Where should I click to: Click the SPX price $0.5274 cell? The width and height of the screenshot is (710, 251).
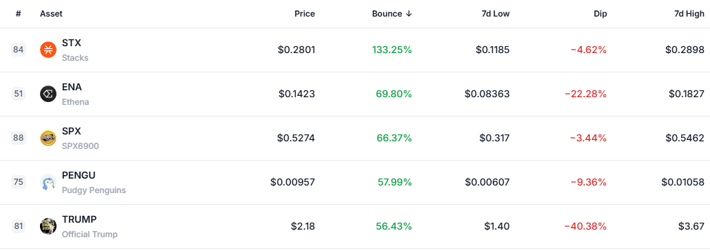click(x=296, y=138)
